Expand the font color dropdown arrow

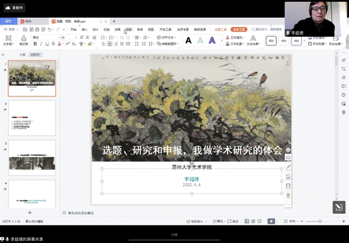(x=63, y=44)
